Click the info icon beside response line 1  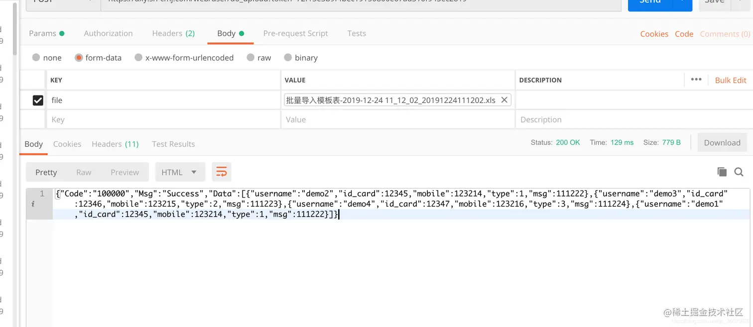click(33, 204)
